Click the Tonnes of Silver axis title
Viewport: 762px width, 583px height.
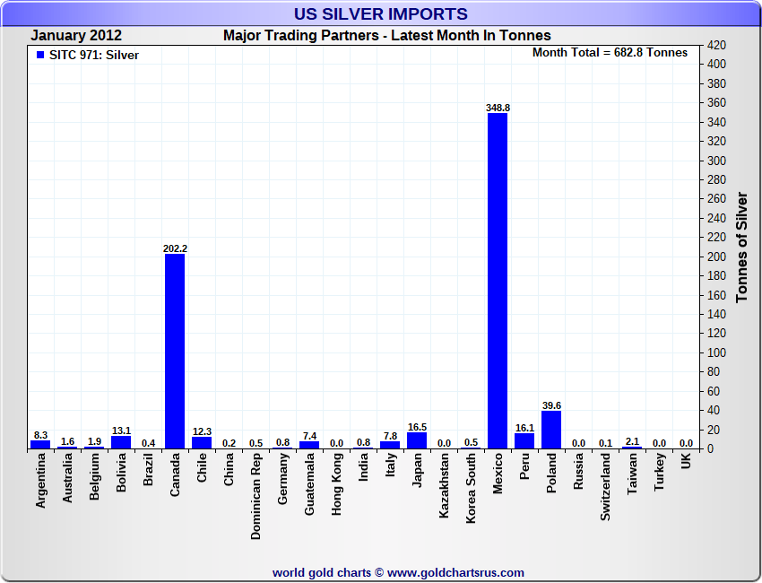coord(741,247)
